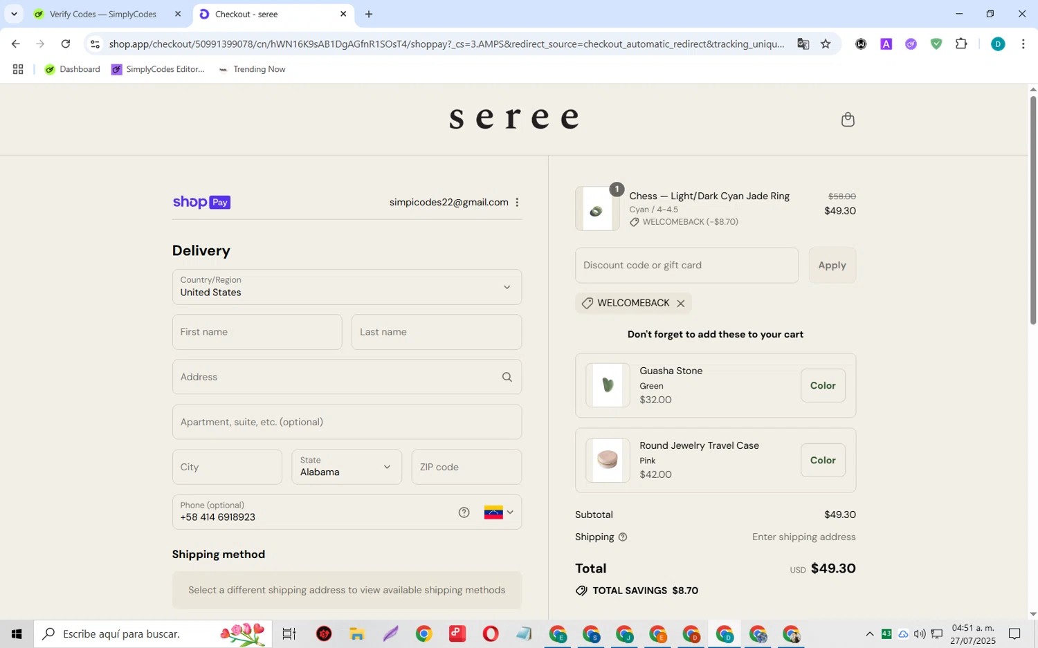Close the Verify Codes tab
Screen dimensions: 1038x648
[x=178, y=14]
